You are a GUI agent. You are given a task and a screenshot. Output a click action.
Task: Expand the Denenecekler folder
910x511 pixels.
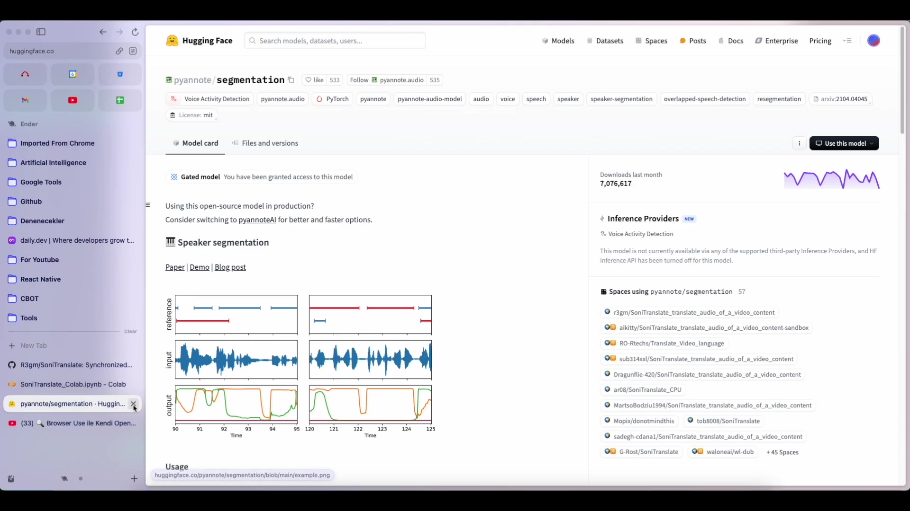click(73, 221)
